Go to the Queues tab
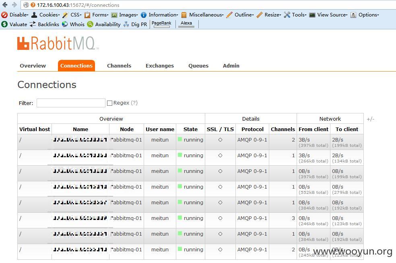396x263 pixels. [x=198, y=66]
